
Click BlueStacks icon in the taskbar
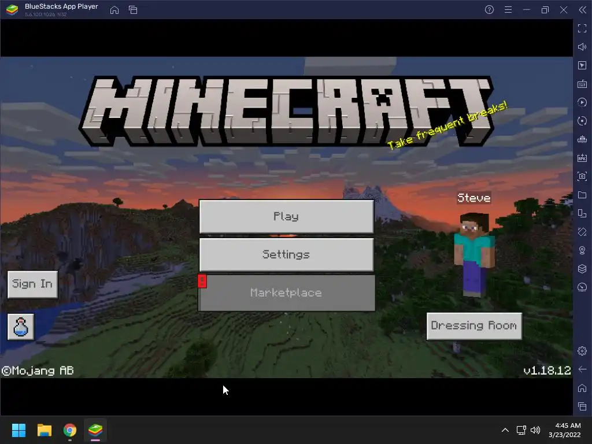95,430
